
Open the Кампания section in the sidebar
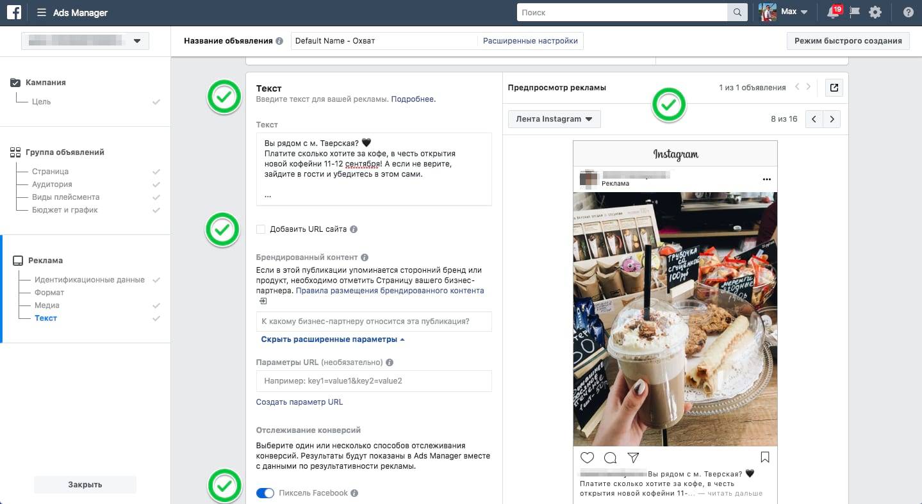coord(45,83)
